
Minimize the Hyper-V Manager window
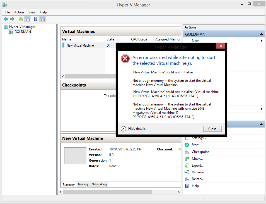point(242,4)
